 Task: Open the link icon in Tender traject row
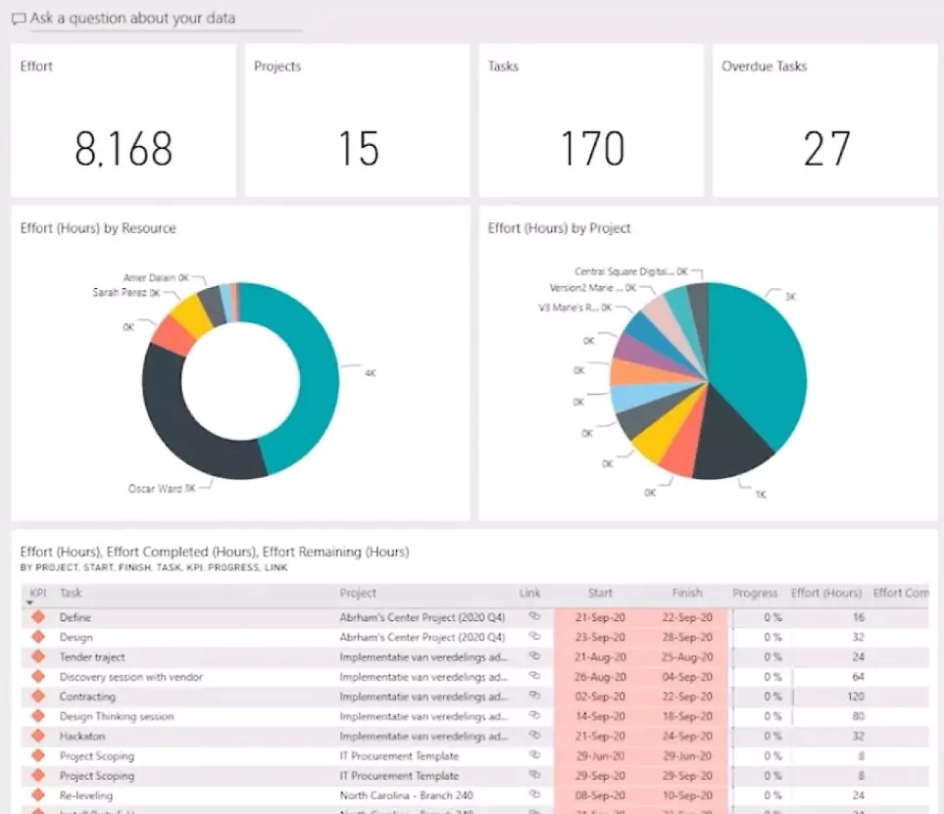[534, 657]
